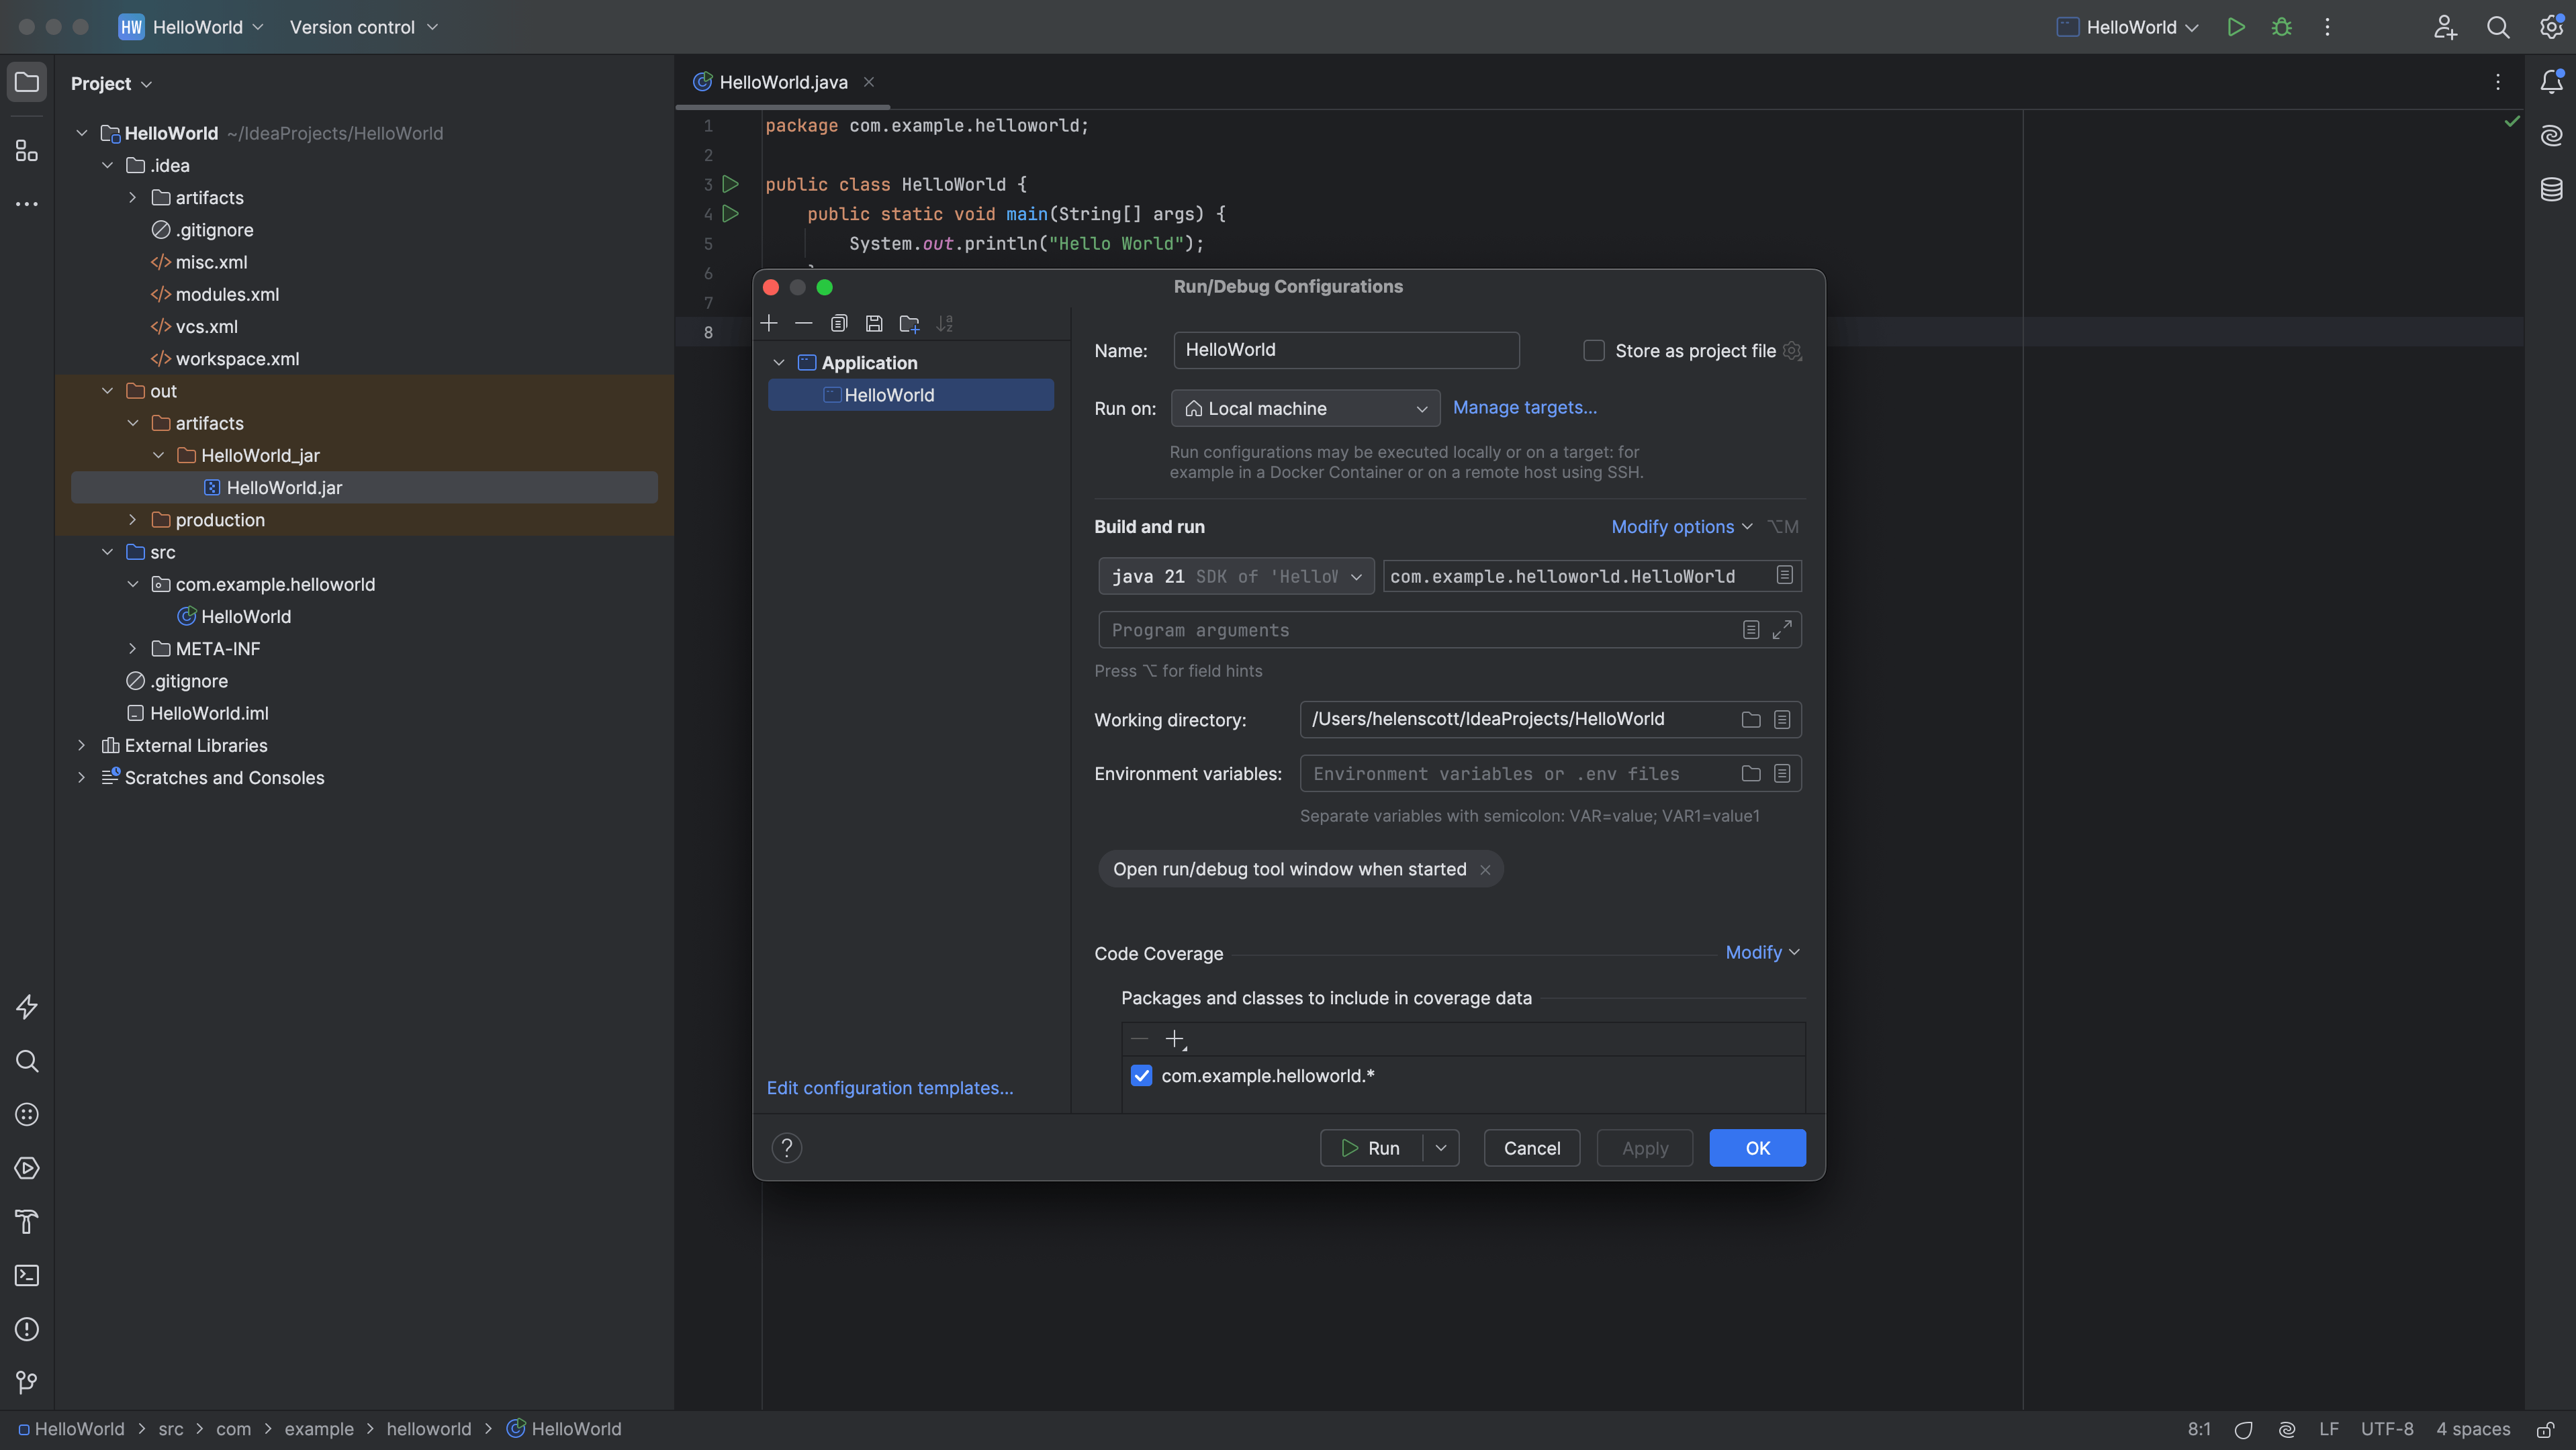Enable Store as project file checkbox

click(1594, 351)
